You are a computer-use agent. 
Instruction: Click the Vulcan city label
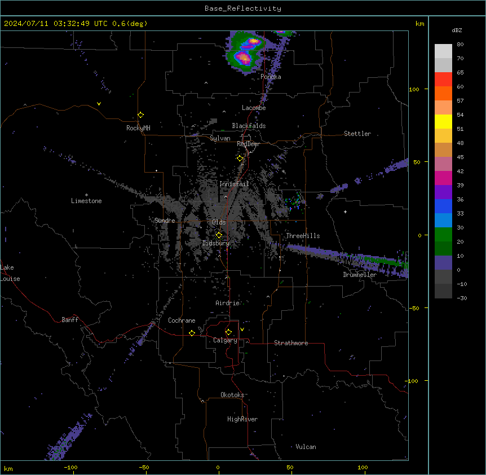[306, 447]
